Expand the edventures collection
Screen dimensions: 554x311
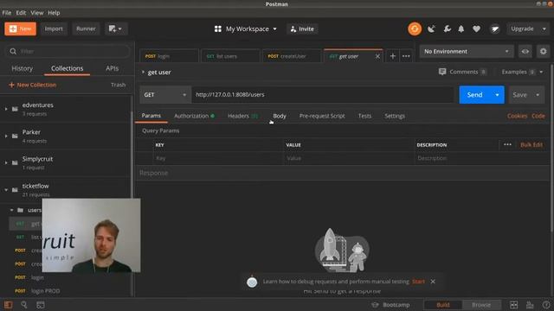point(6,109)
